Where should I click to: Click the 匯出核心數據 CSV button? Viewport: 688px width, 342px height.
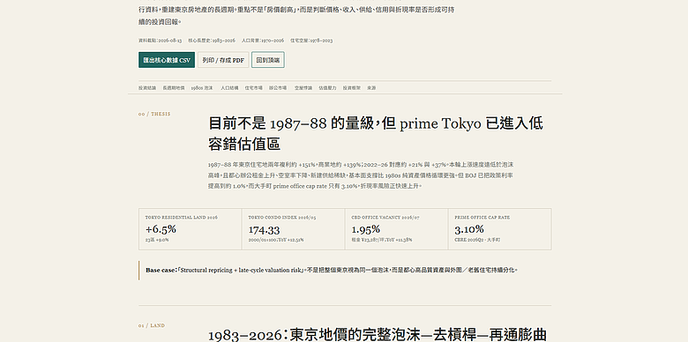pyautogui.click(x=167, y=60)
